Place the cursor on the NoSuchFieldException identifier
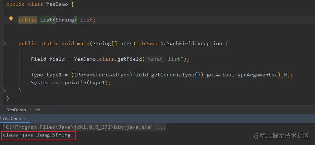Image resolution: width=315 pixels, height=145 pixels. pyautogui.click(x=191, y=43)
